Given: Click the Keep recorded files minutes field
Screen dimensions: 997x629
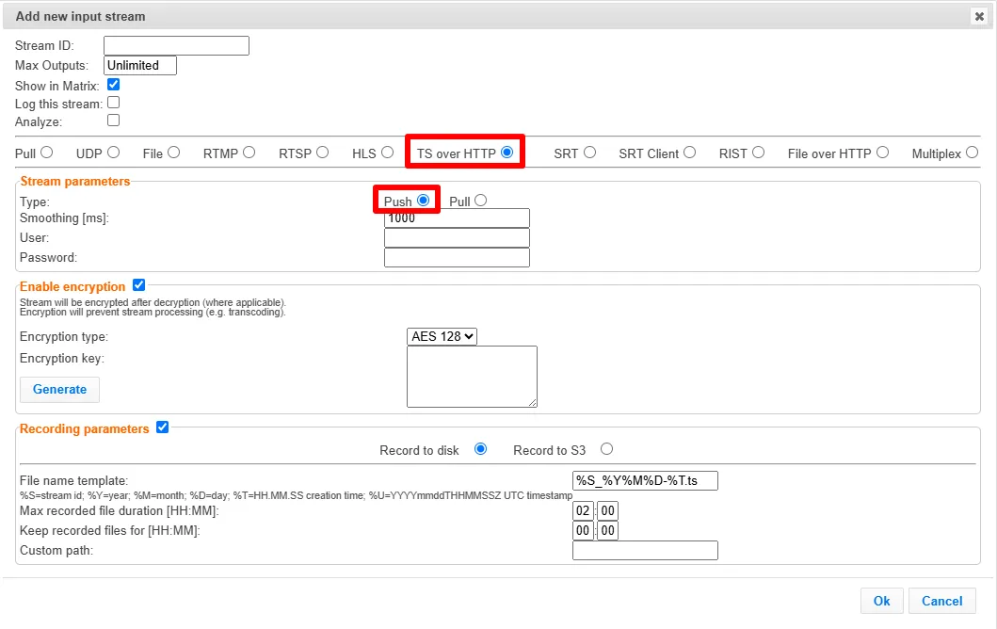Looking at the screenshot, I should [608, 530].
